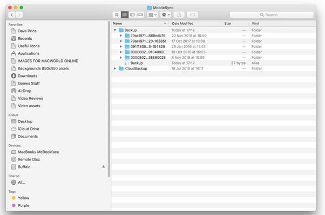
Task: Switch to column view
Action: pyautogui.click(x=132, y=15)
